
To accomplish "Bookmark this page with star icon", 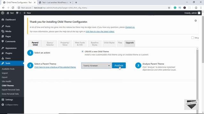I will click(x=169, y=8).
